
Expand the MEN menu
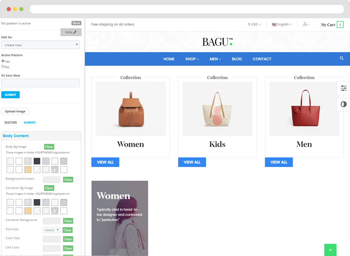coord(215,59)
